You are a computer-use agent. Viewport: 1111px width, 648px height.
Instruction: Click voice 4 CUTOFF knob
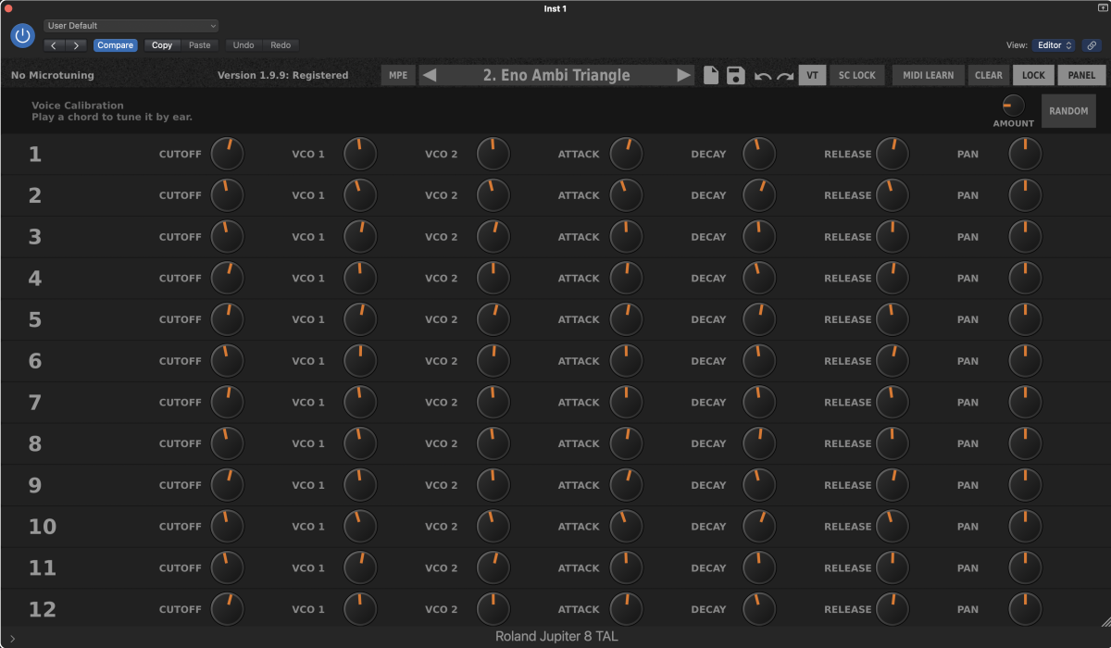coord(228,278)
